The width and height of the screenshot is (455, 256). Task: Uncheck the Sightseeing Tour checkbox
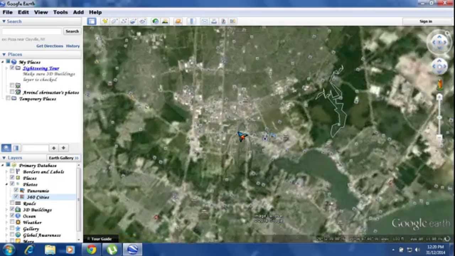(12, 68)
